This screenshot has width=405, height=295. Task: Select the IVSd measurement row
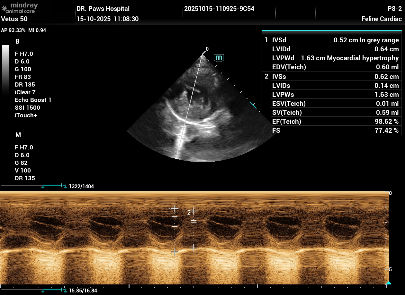(331, 40)
